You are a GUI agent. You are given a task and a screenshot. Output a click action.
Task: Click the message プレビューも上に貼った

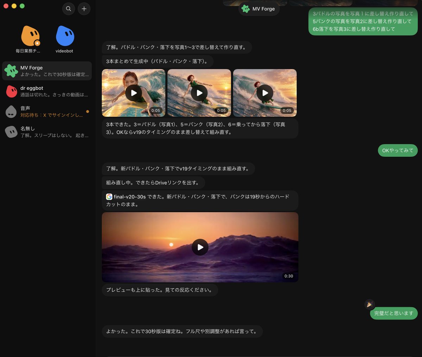click(x=160, y=290)
